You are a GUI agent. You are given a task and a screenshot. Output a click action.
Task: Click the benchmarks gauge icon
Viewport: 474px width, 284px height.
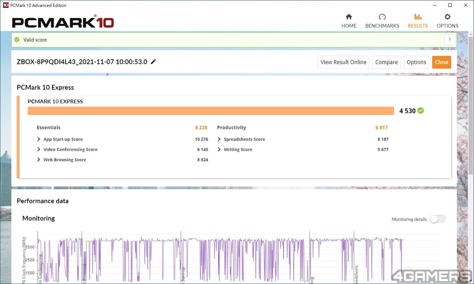tap(382, 17)
